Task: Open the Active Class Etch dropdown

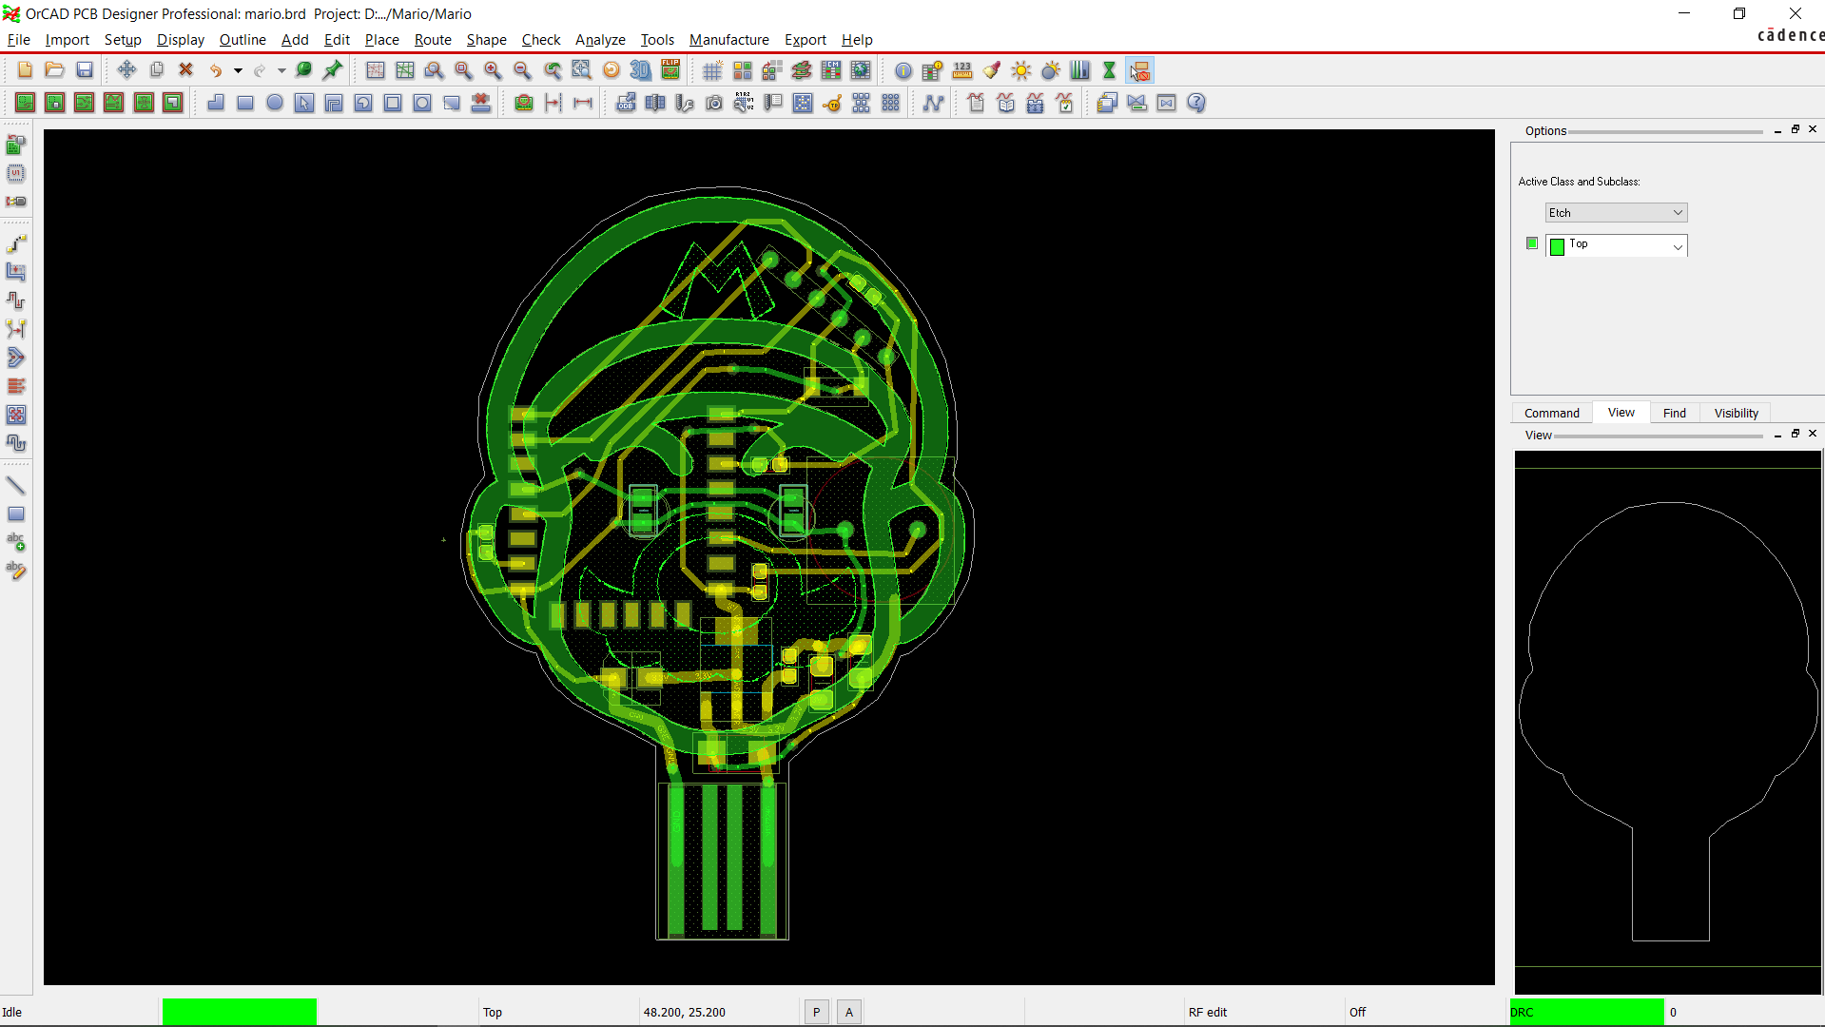Action: [1616, 213]
